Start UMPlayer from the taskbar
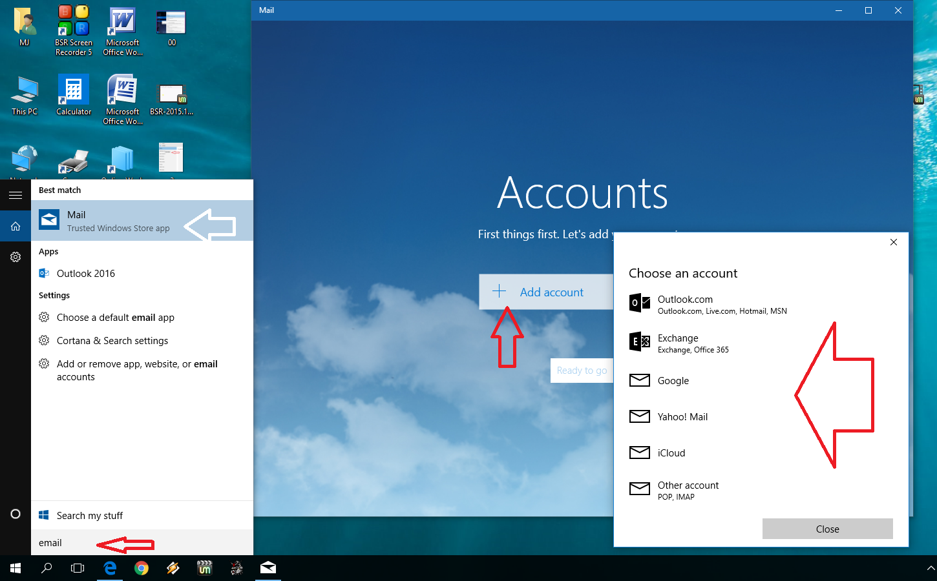 click(x=204, y=568)
